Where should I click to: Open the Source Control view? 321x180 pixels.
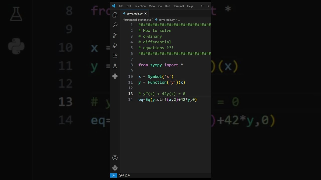(115, 35)
